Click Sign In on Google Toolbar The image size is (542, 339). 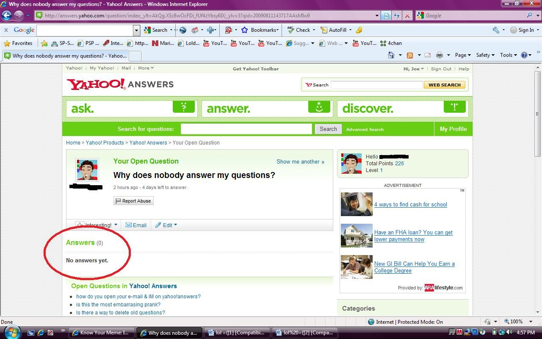[x=522, y=30]
